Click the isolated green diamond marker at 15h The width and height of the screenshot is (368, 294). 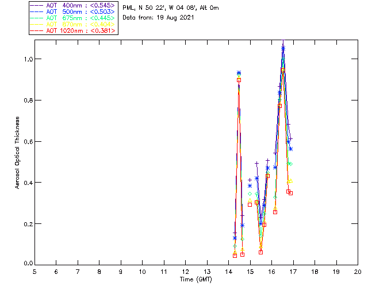click(250, 194)
